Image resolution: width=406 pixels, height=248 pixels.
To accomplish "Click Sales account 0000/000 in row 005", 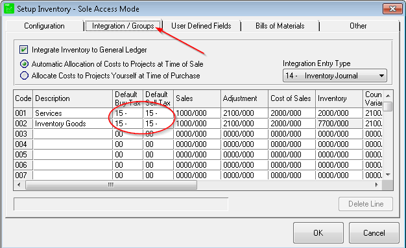I will coord(197,155).
